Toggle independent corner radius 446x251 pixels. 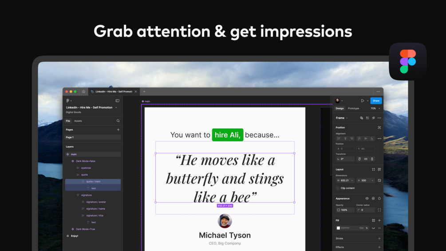tap(379, 210)
